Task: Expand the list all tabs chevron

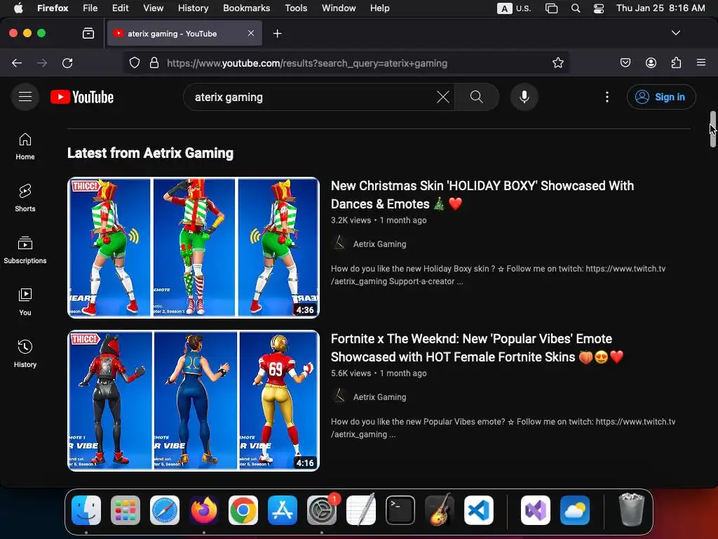Action: 676,33
